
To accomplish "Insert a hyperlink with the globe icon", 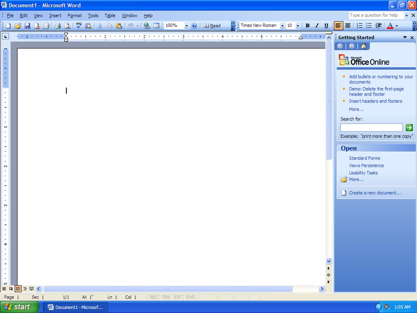I will pyautogui.click(x=146, y=26).
